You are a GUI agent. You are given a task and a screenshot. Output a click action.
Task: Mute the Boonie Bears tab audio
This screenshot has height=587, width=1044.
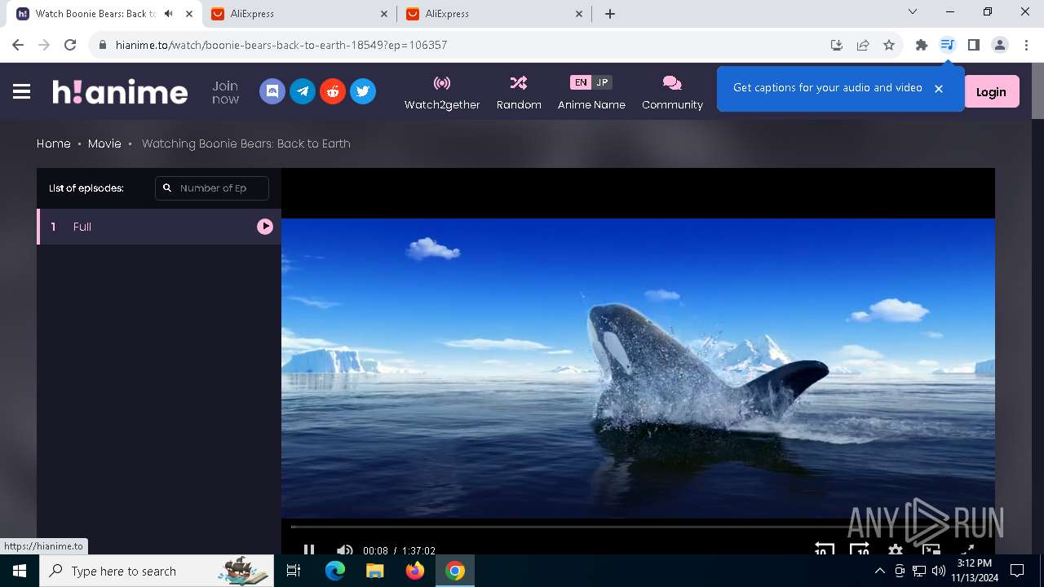click(x=169, y=14)
